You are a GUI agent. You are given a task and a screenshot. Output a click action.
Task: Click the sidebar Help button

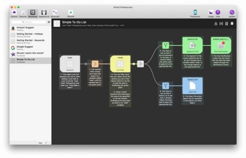(40, 143)
